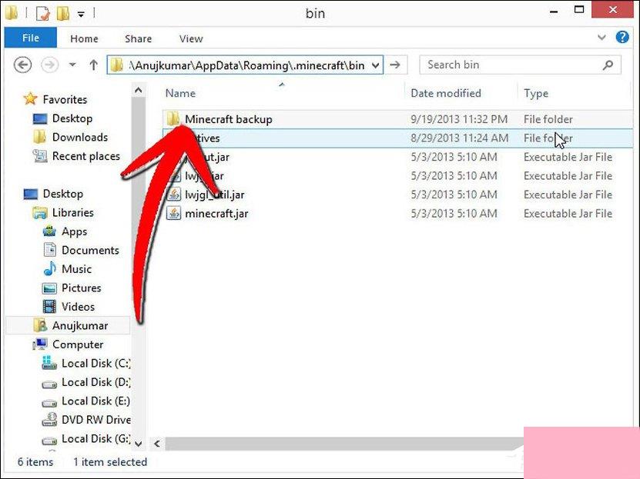Open Local Disk (E:)

(96, 401)
